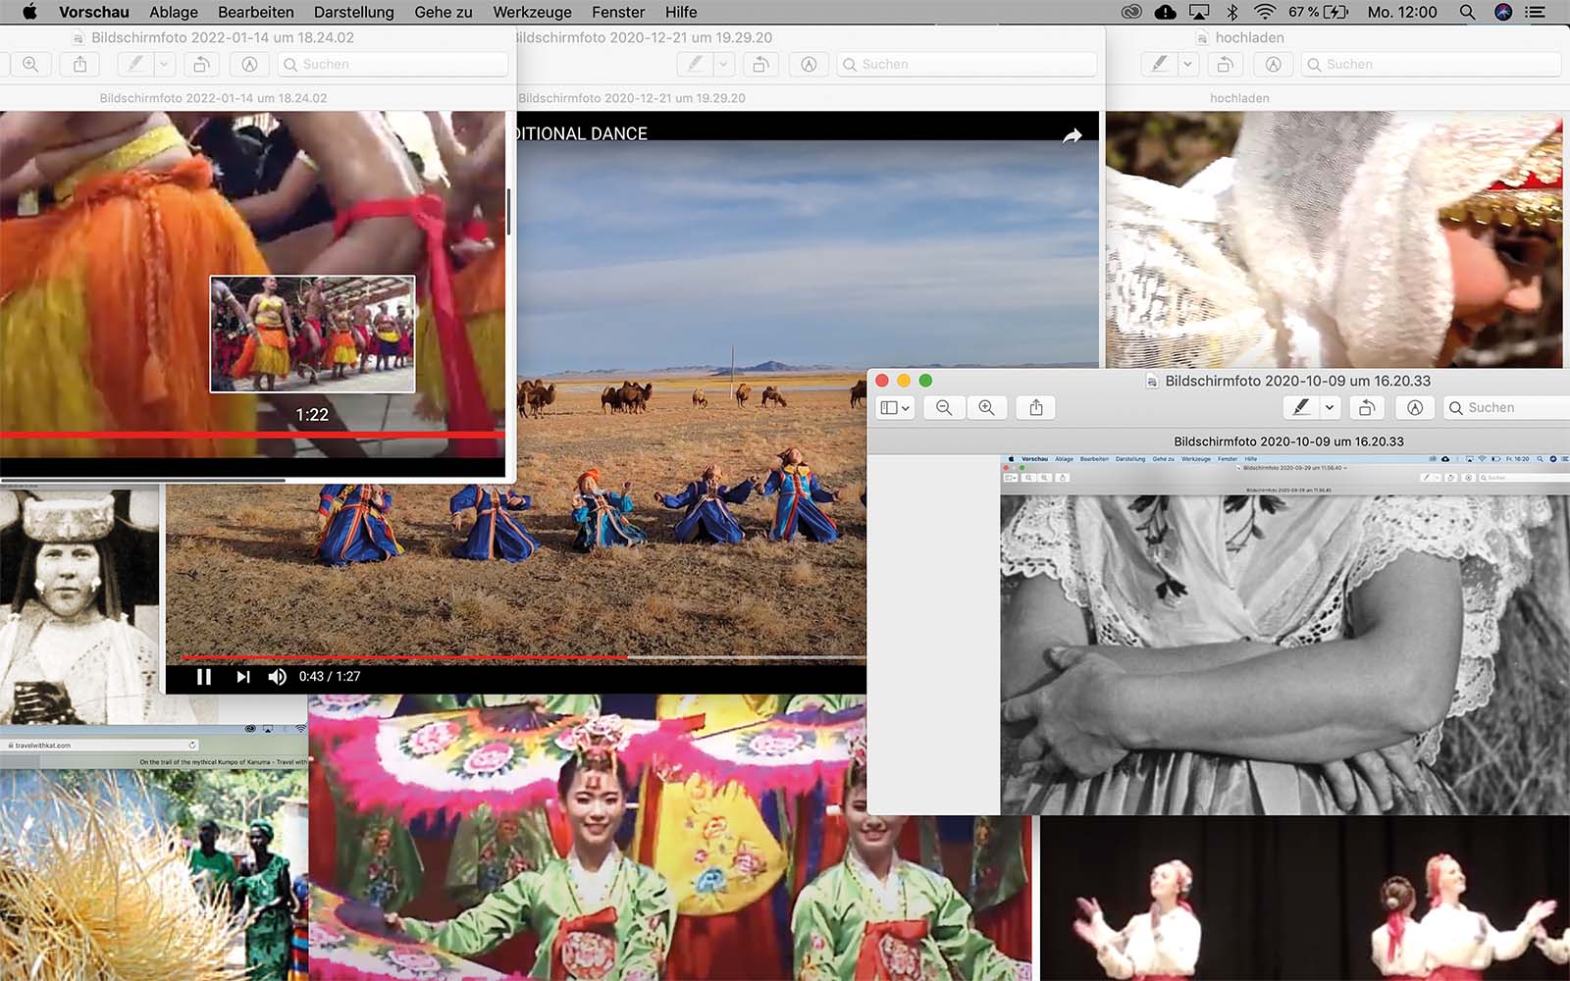Viewport: 1570px width, 981px height.
Task: Toggle markup toolbar in the front window
Action: point(1415,408)
